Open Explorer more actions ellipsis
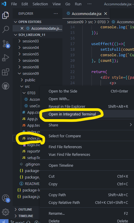Viewport: 134px width, 223px height. (56, 14)
